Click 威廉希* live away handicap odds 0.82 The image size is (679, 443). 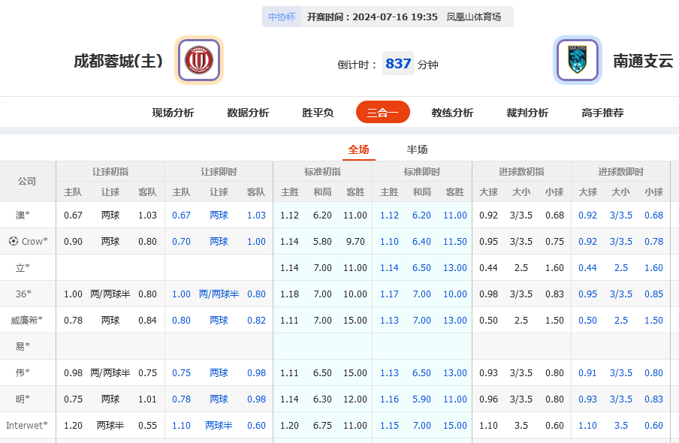(255, 320)
